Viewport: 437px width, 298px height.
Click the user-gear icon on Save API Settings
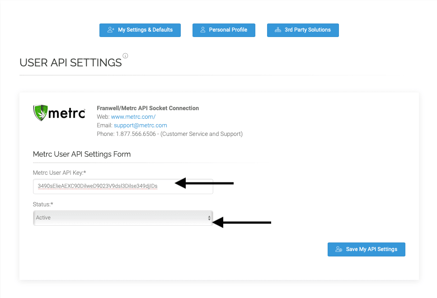click(338, 249)
